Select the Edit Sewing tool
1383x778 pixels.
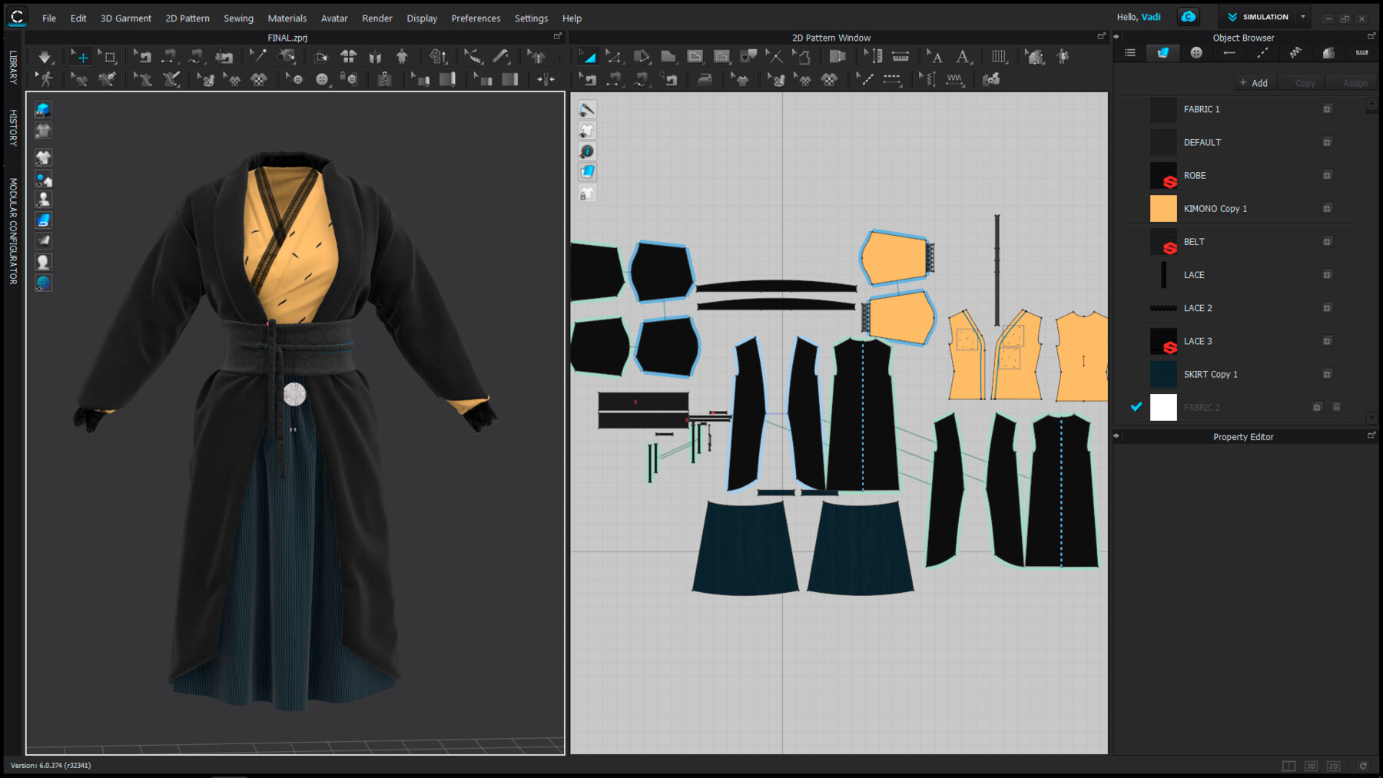pos(587,79)
